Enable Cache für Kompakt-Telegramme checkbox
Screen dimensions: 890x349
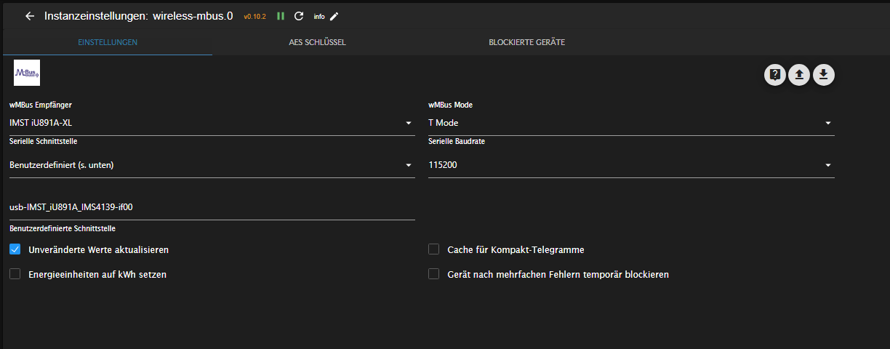coord(434,249)
